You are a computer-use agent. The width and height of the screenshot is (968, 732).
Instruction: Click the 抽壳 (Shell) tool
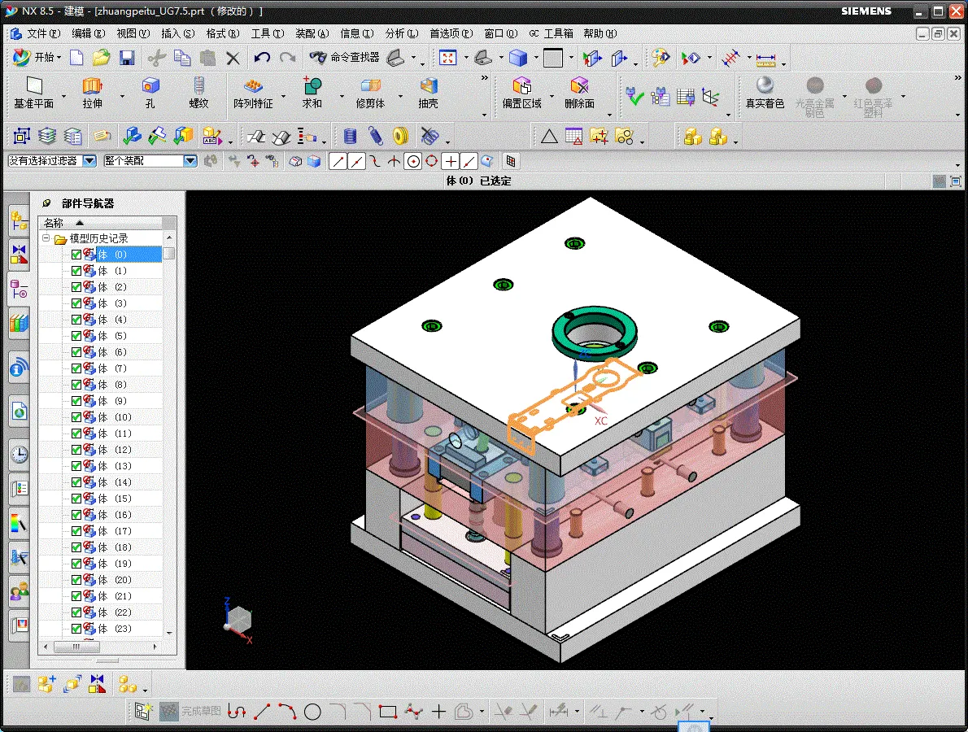point(428,93)
